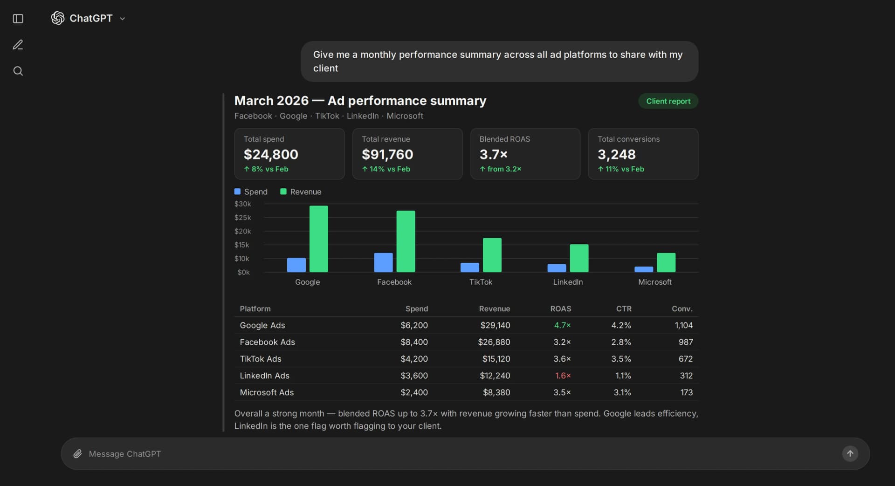Click TikTok Ads revenue $15,120

tap(496, 359)
